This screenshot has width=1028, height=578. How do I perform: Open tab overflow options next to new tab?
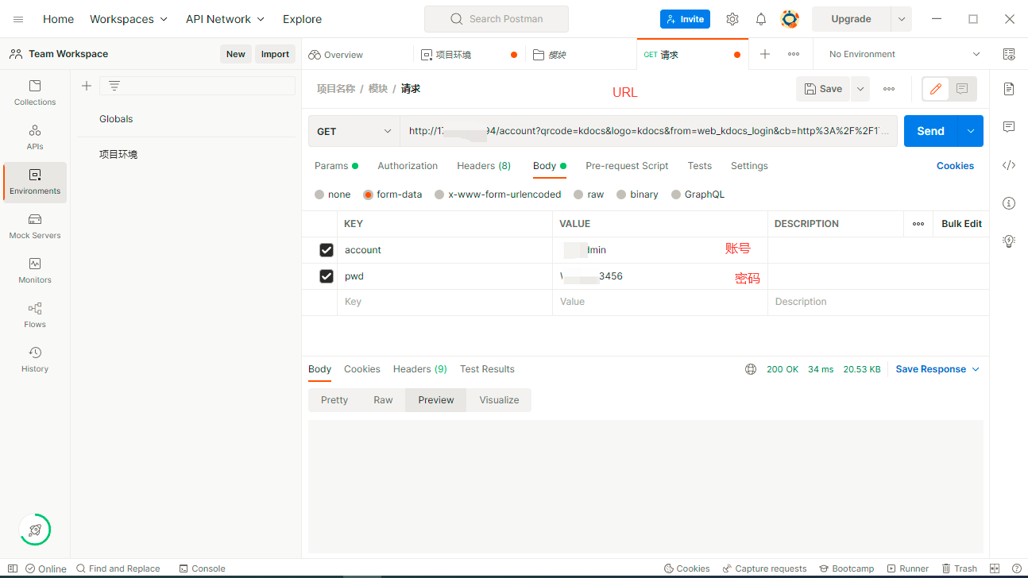click(794, 54)
